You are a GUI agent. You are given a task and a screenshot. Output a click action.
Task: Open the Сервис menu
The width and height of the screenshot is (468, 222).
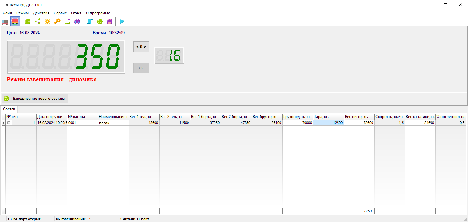[60, 13]
